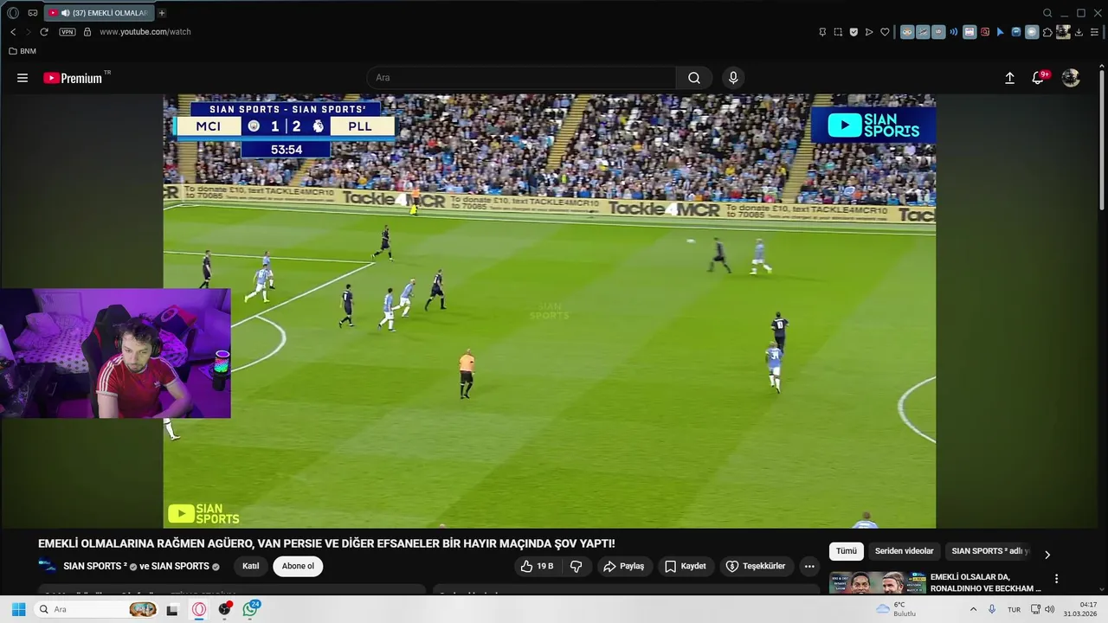Open the taskbar clock and date

pos(1081,609)
